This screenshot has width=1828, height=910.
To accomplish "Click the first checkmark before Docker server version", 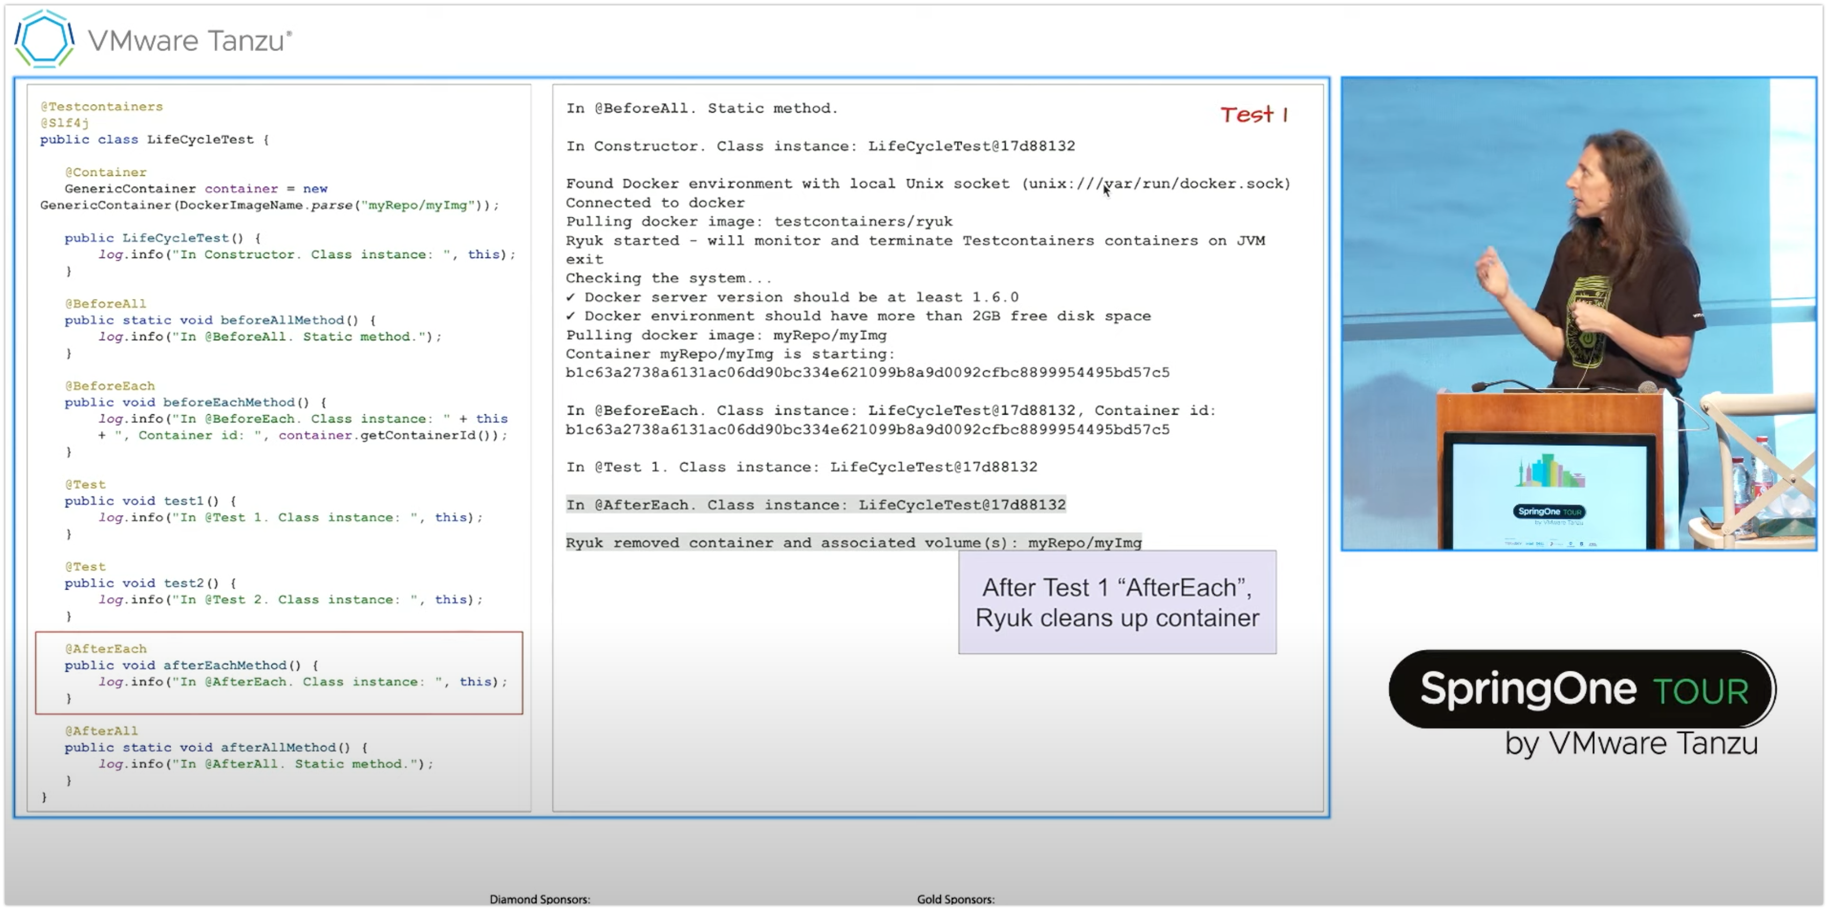I will coord(571,297).
